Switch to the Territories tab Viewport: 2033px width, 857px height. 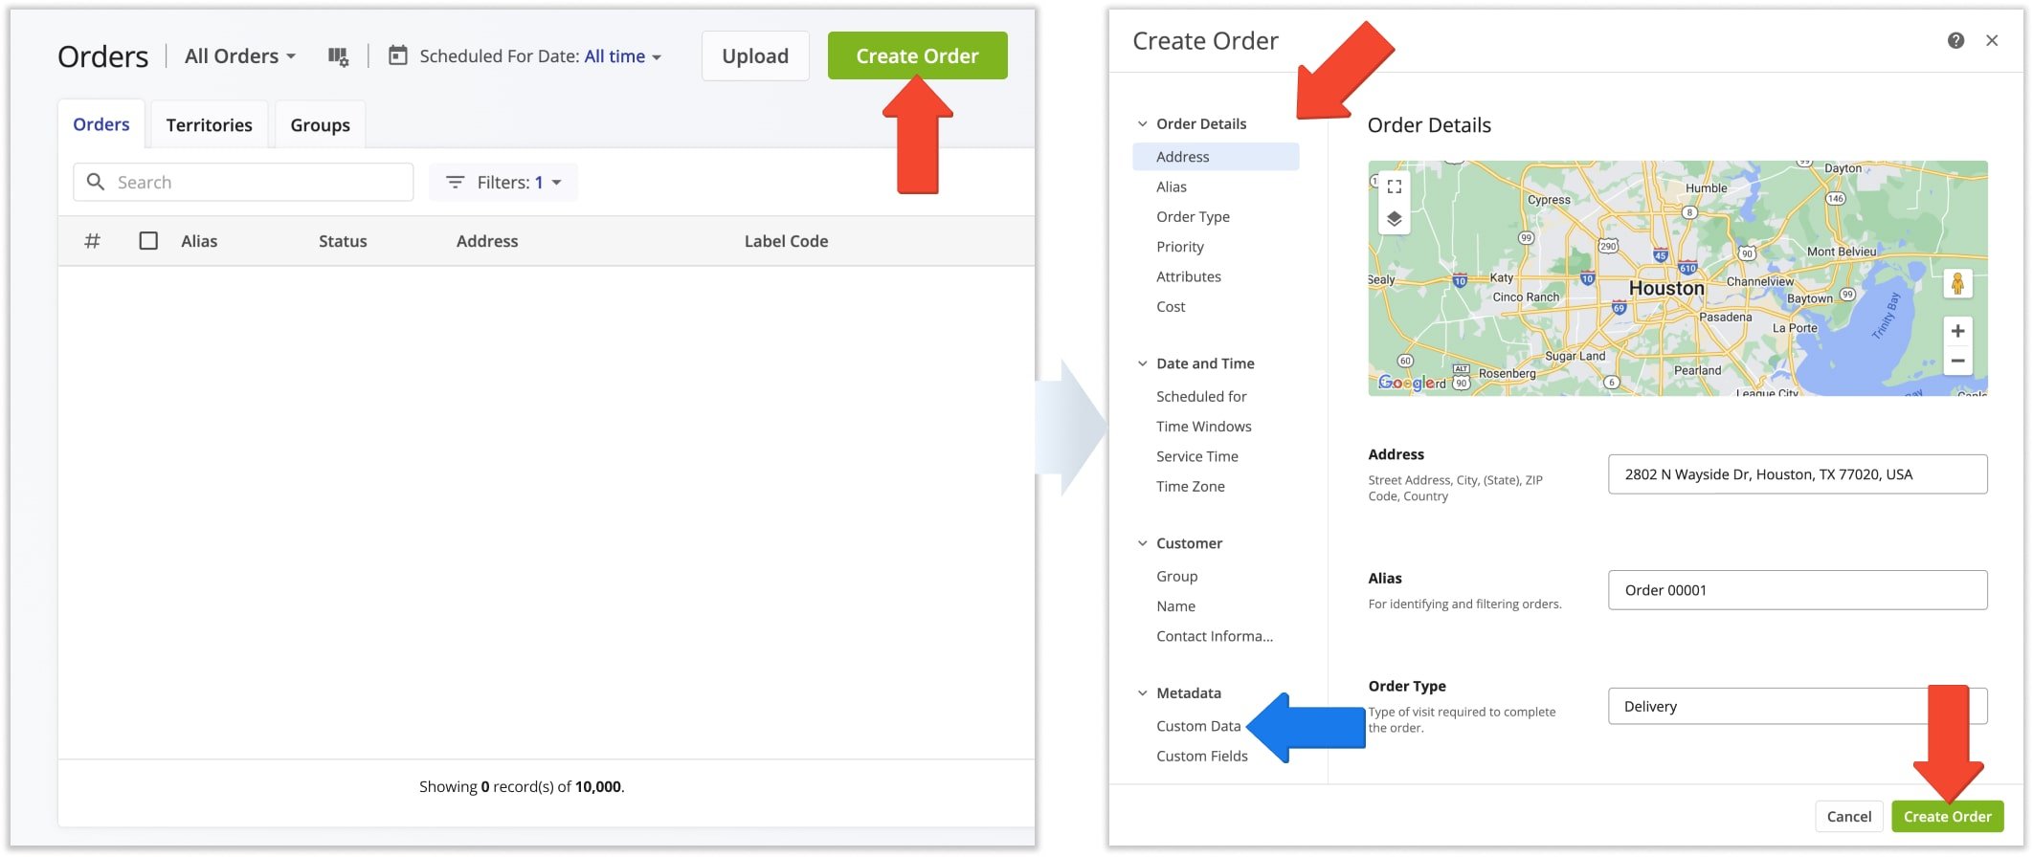point(209,125)
